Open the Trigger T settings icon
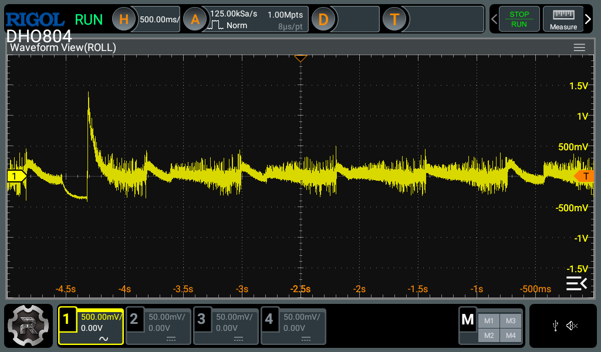Image resolution: width=601 pixels, height=352 pixels. 394,19
